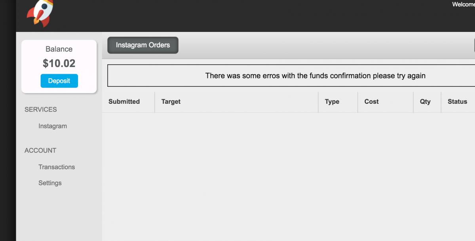Click the Qty column header
The width and height of the screenshot is (475, 241).
pyautogui.click(x=425, y=101)
